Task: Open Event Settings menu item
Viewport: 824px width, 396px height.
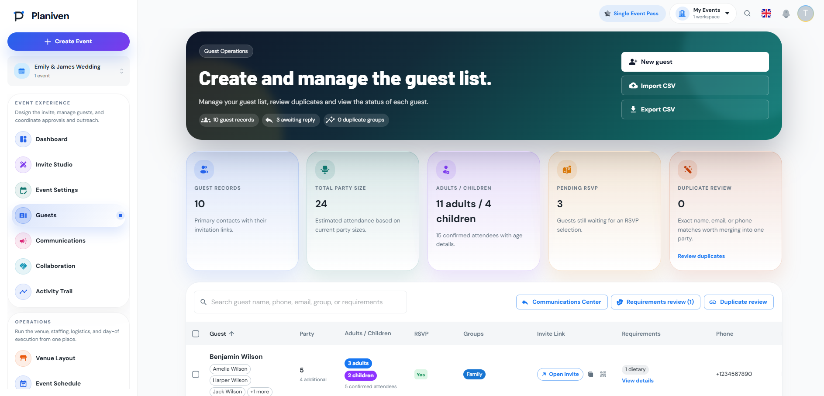Action: pos(69,190)
